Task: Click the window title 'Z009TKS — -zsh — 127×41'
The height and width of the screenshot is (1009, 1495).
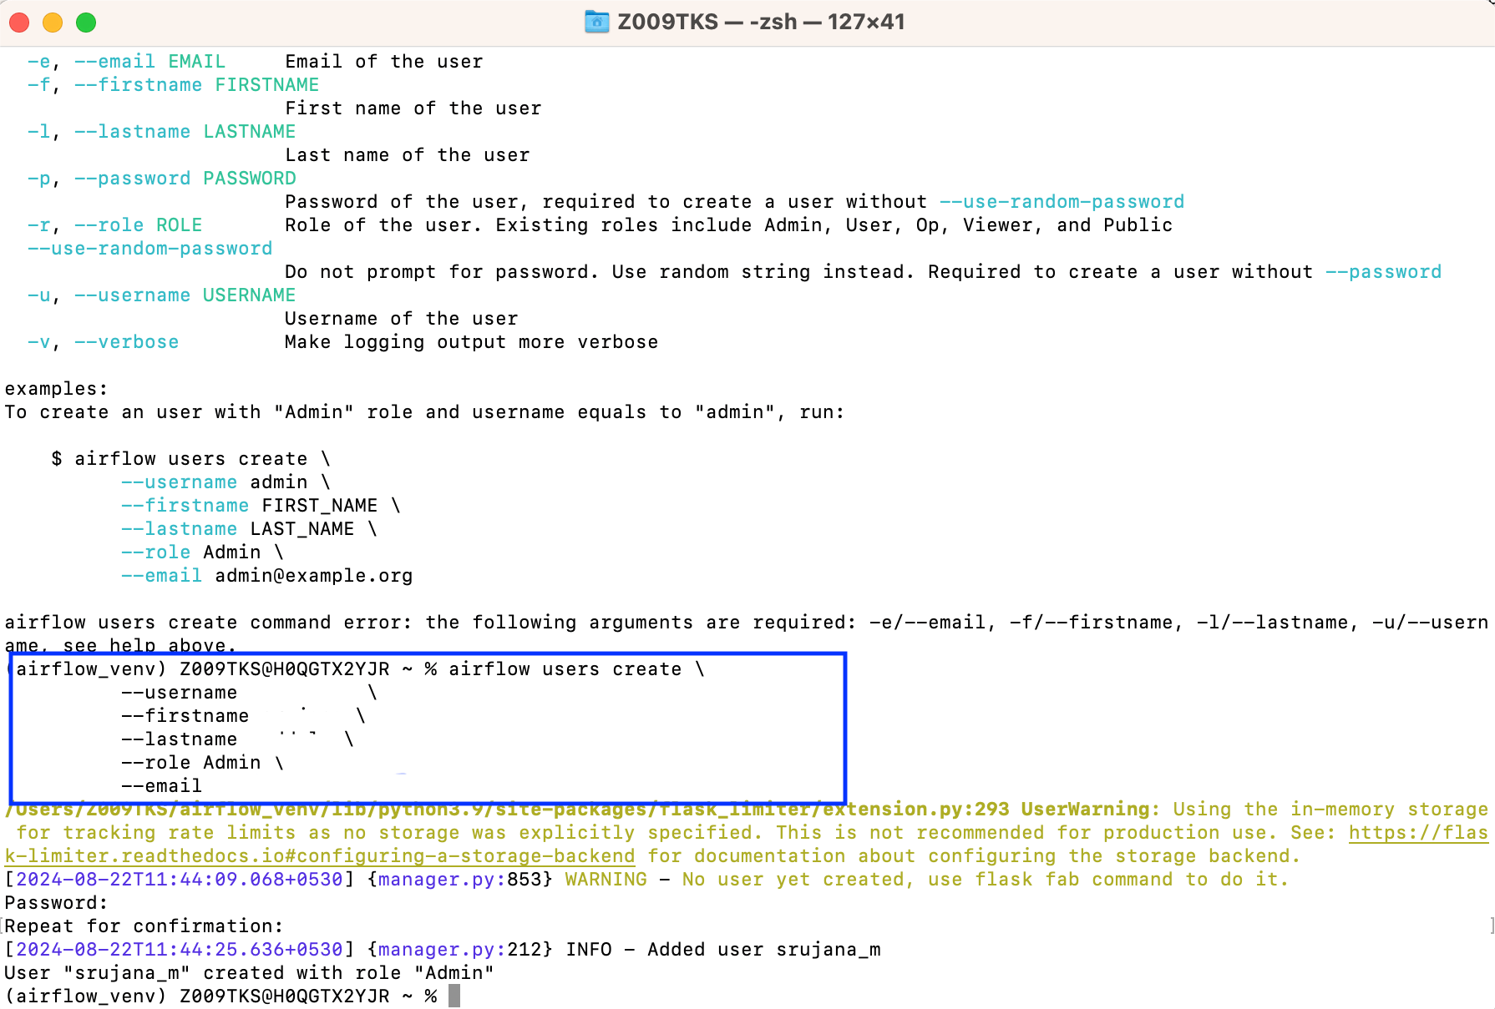Action: 761,22
